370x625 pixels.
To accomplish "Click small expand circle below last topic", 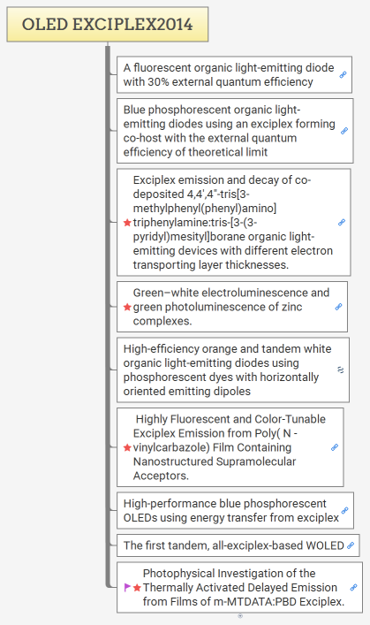I will (x=240, y=616).
